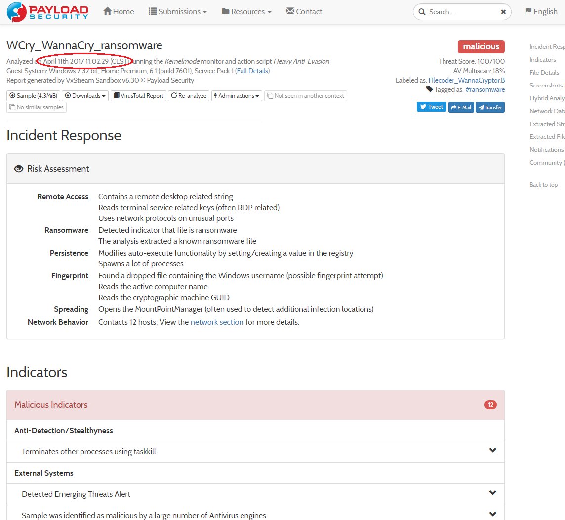Click Spawns a lot of processes text
This screenshot has width=565, height=520.
141,263
